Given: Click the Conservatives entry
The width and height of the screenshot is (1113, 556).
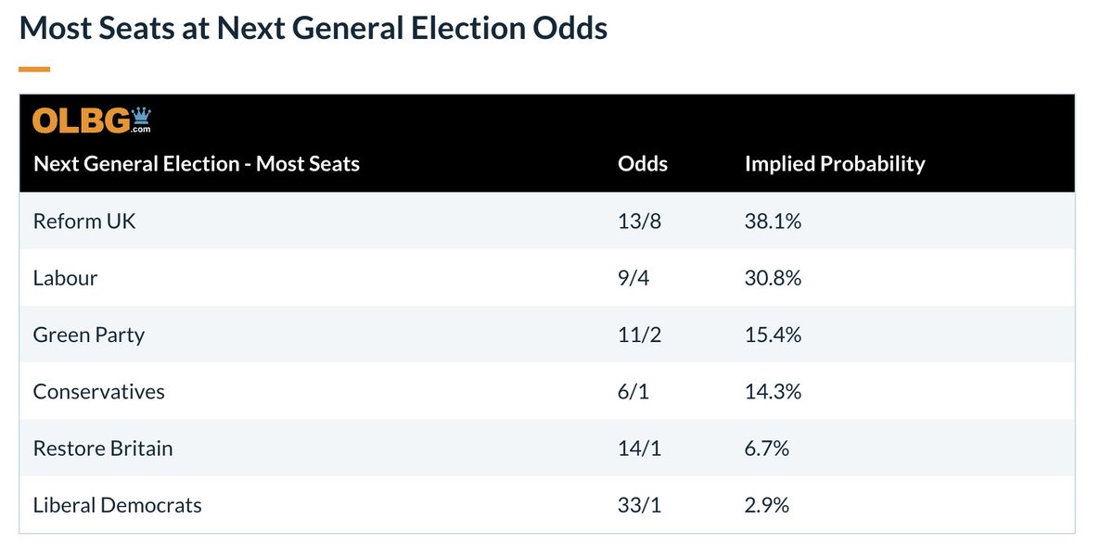Looking at the screenshot, I should click(99, 391).
